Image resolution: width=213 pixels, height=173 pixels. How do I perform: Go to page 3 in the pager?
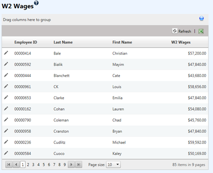[x=33, y=165]
